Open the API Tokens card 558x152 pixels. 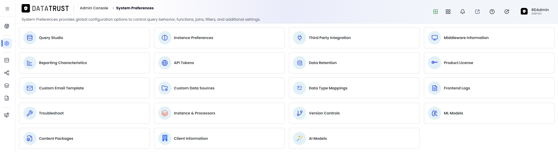[x=219, y=63]
